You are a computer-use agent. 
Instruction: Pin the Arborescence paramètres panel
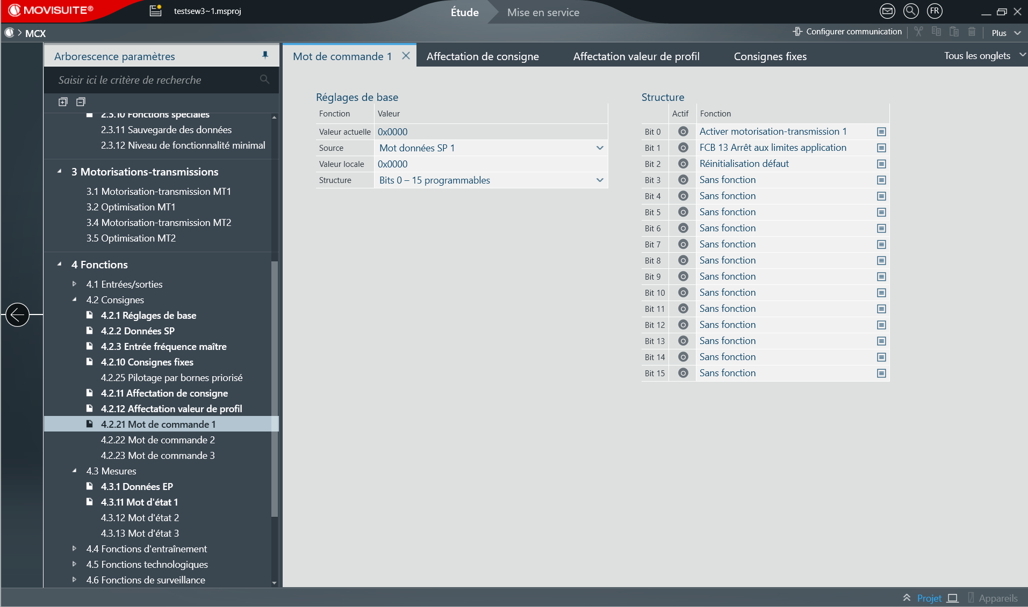click(x=265, y=55)
